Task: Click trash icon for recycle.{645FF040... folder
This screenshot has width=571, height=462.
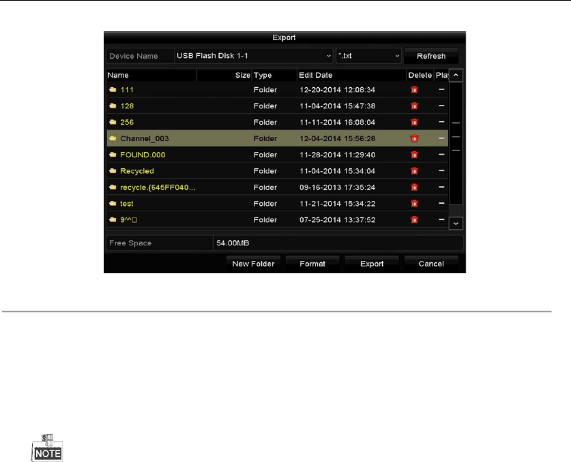Action: [414, 187]
